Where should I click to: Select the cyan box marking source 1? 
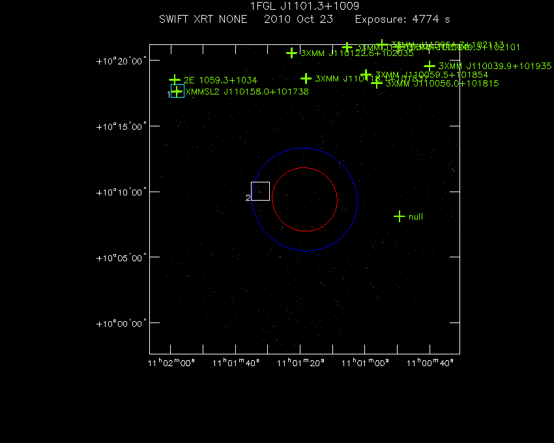pyautogui.click(x=178, y=91)
